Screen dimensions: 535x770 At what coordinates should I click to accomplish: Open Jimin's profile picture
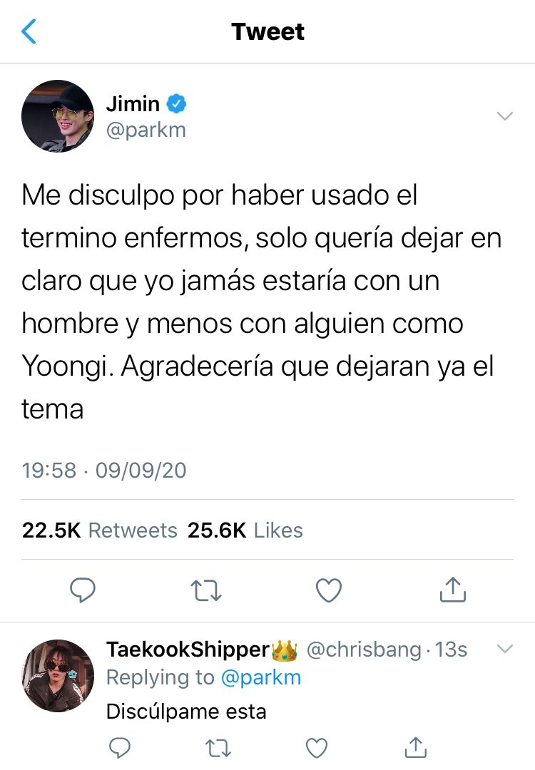coord(58,116)
